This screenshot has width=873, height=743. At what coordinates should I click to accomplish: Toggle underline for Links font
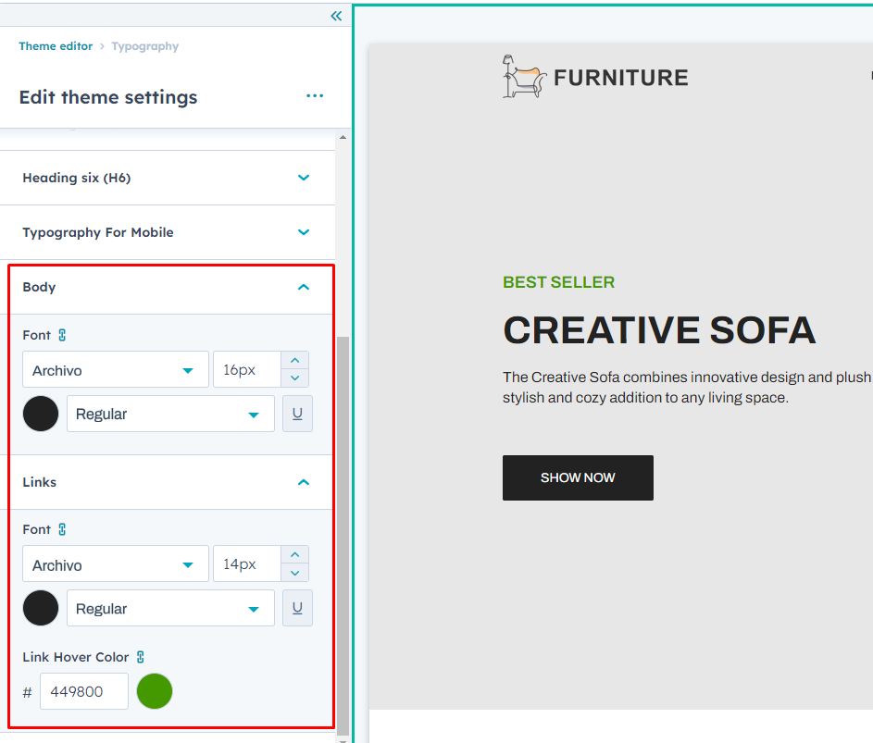tap(297, 608)
